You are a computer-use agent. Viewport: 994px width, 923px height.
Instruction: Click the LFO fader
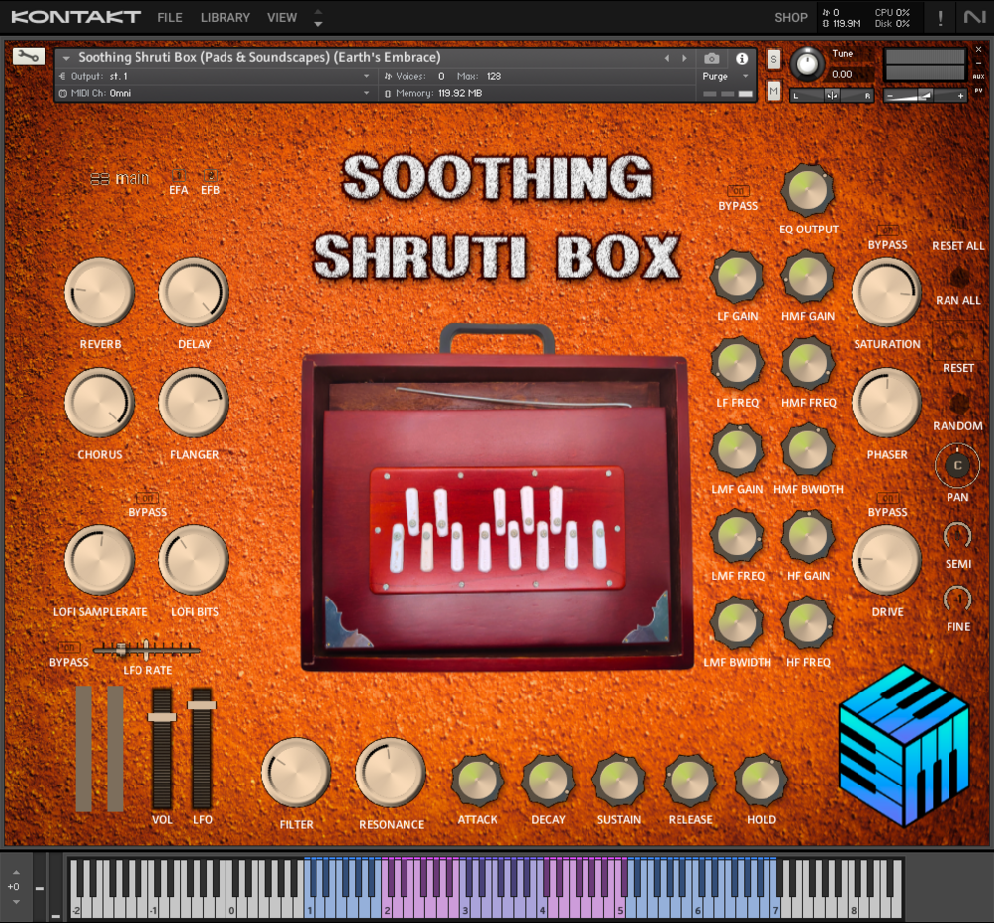(x=202, y=748)
